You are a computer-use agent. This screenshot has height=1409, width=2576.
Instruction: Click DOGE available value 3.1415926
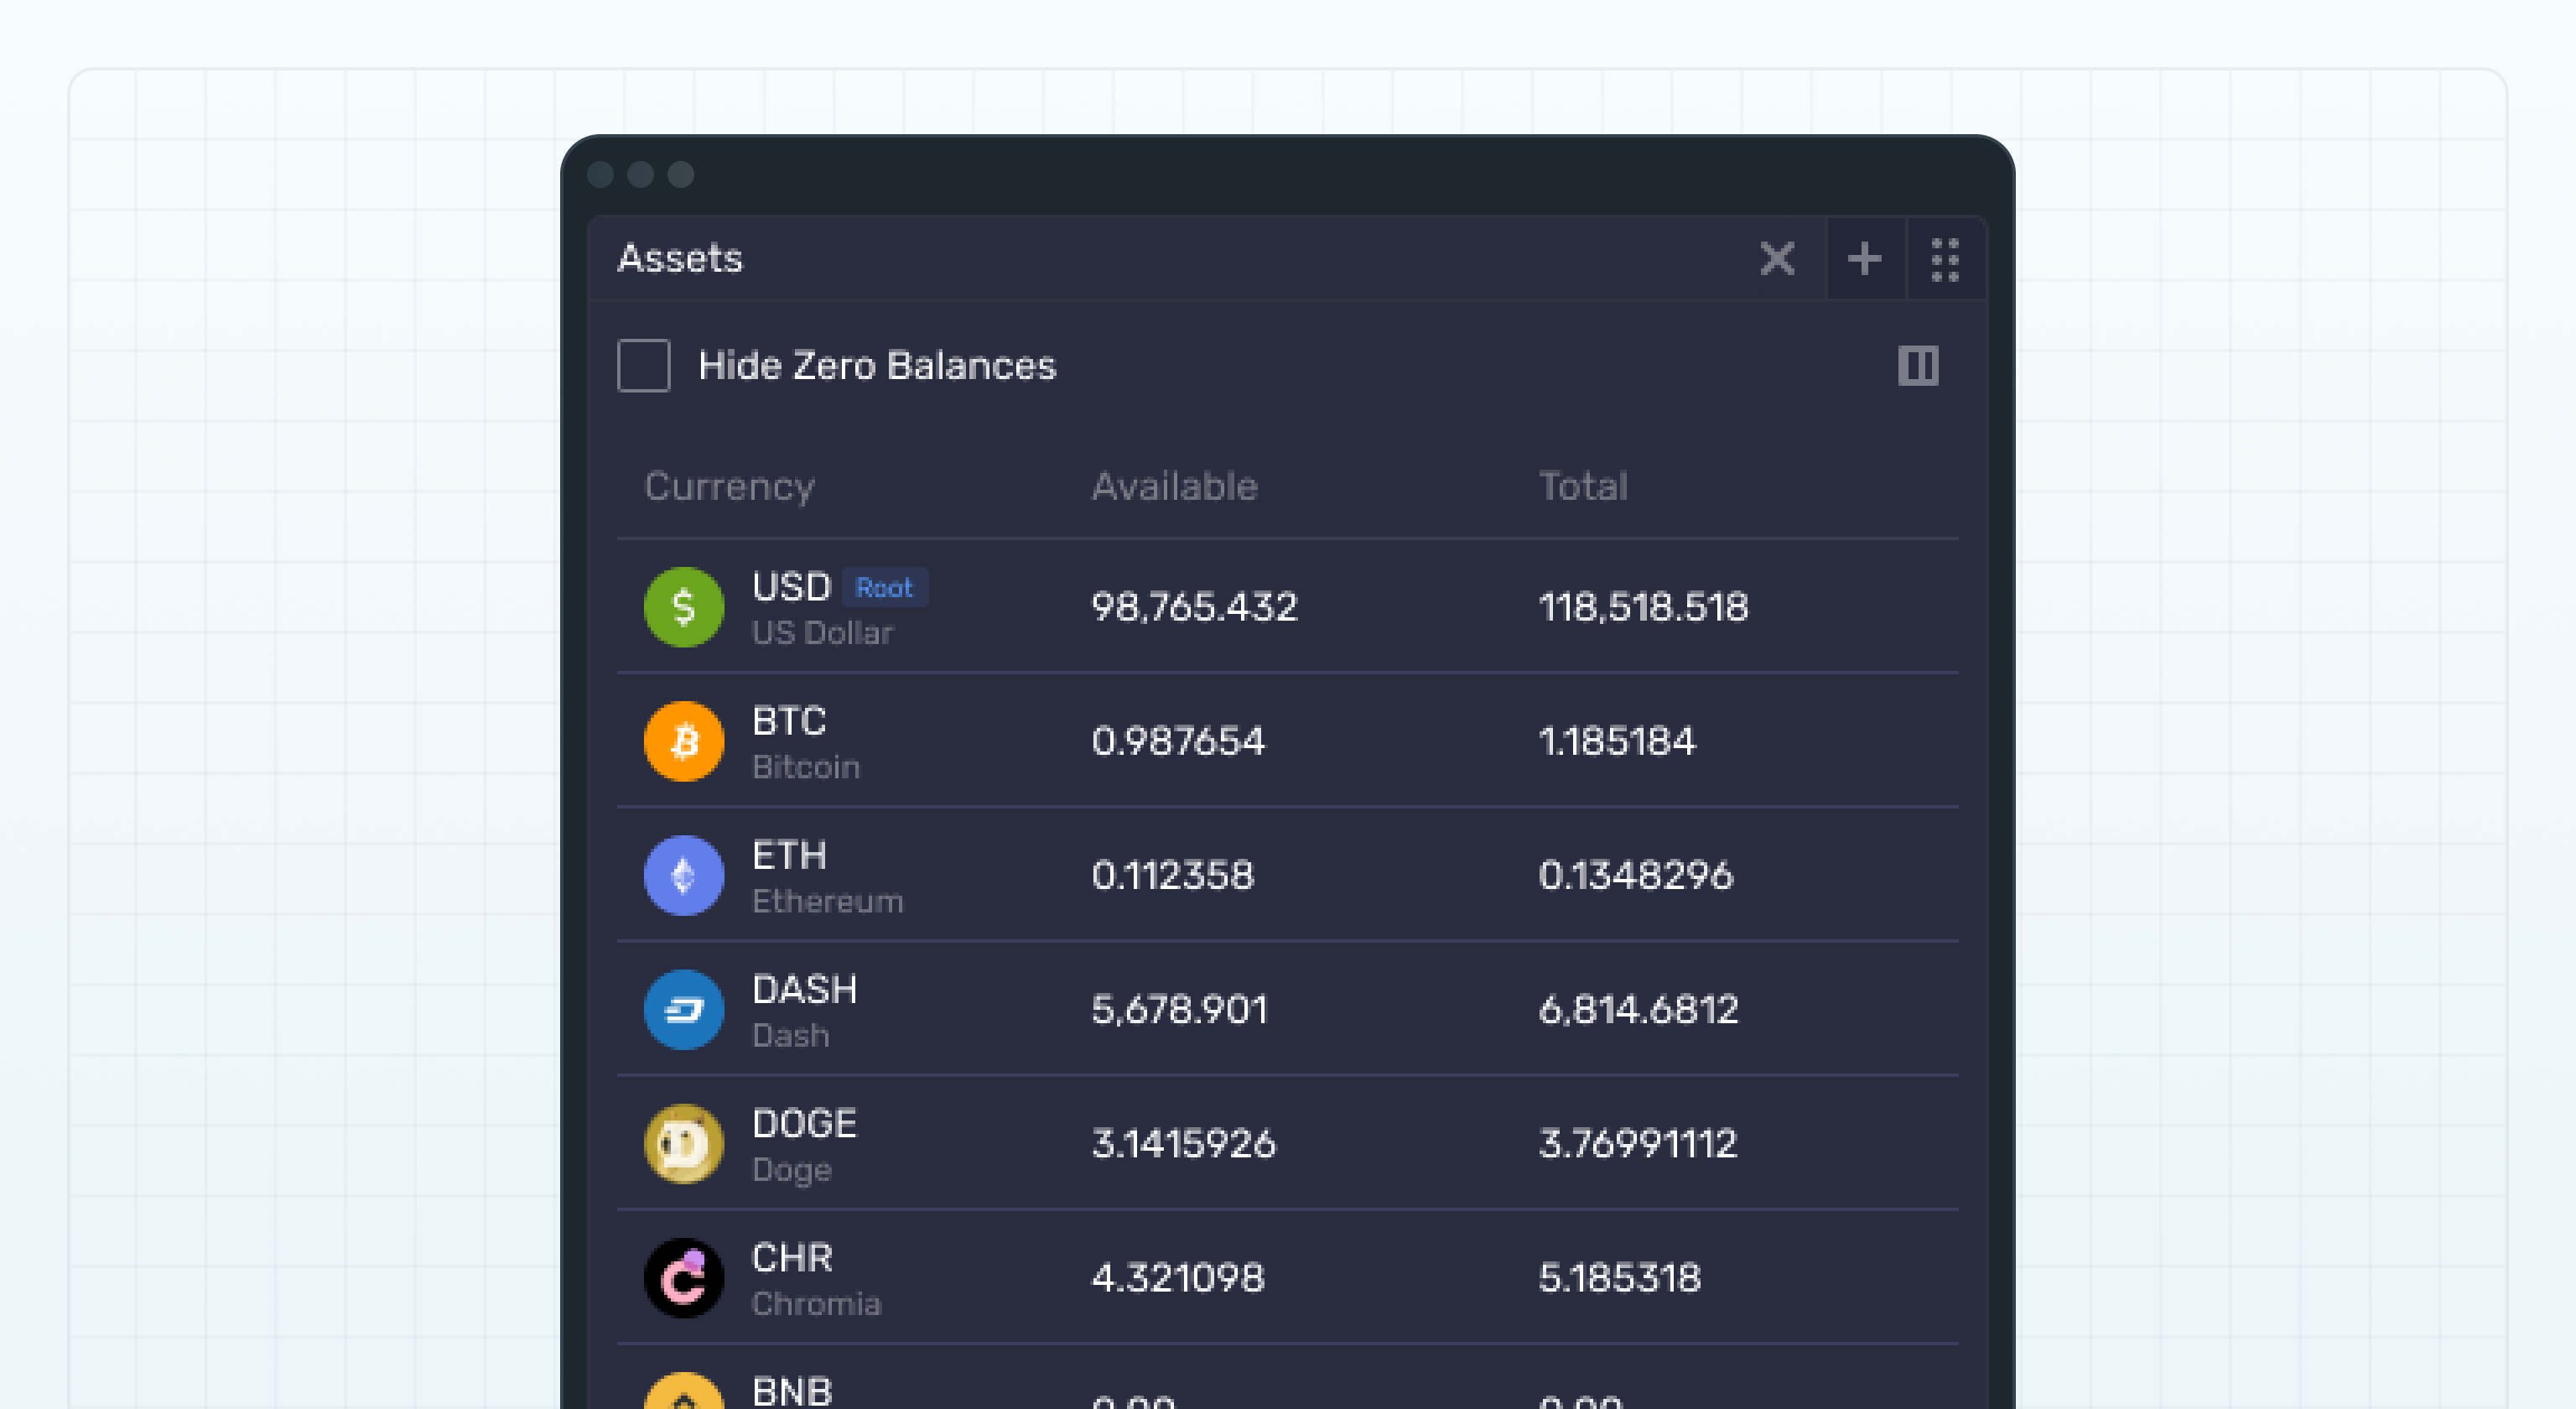click(x=1183, y=1143)
